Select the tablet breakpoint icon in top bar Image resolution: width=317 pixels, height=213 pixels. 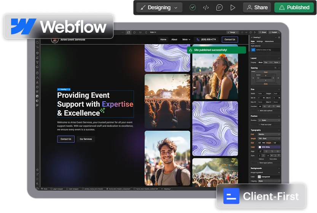click(x=134, y=32)
